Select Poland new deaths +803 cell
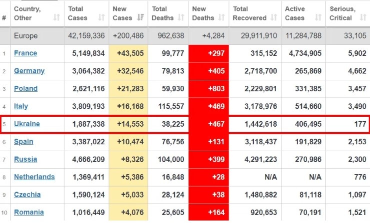The width and height of the screenshot is (370, 223). (208, 89)
